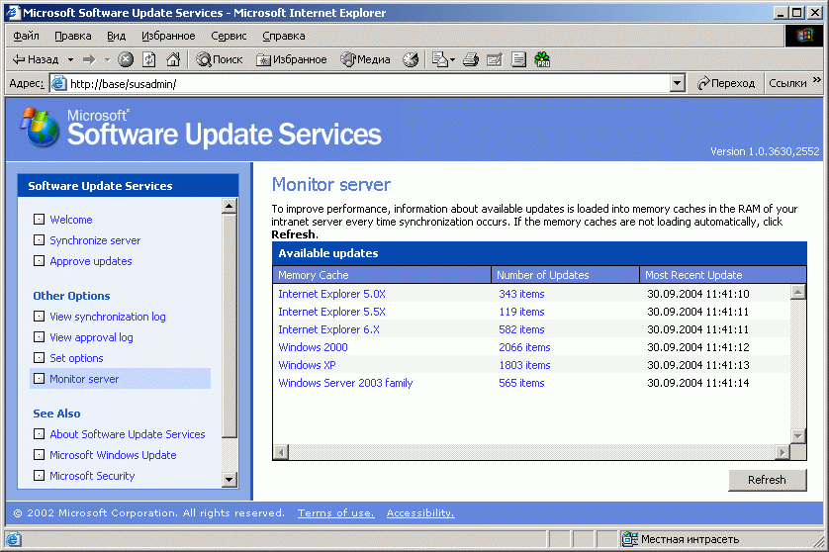829x552 pixels.
Task: Open the Избранное menu in menu bar
Action: [168, 36]
